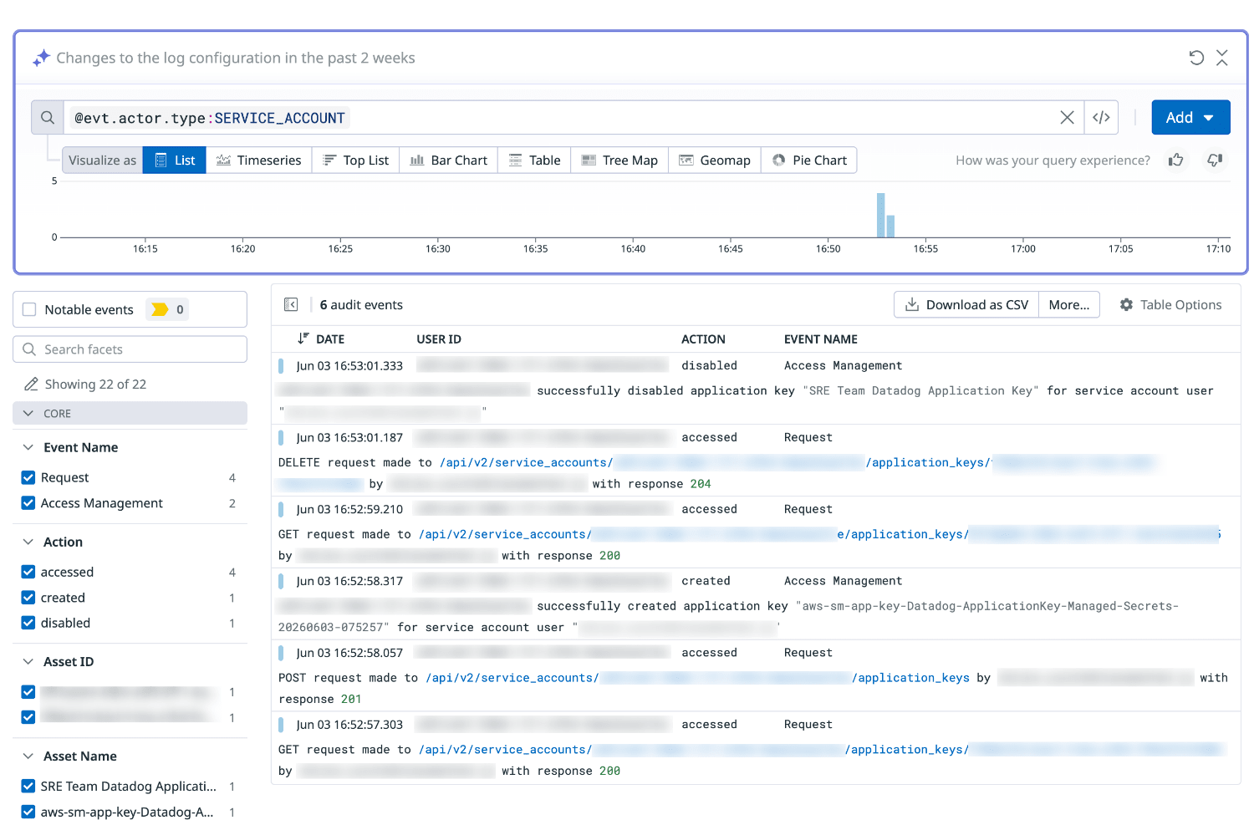The width and height of the screenshot is (1254, 820).
Task: Open Table Options settings
Action: (x=1170, y=304)
